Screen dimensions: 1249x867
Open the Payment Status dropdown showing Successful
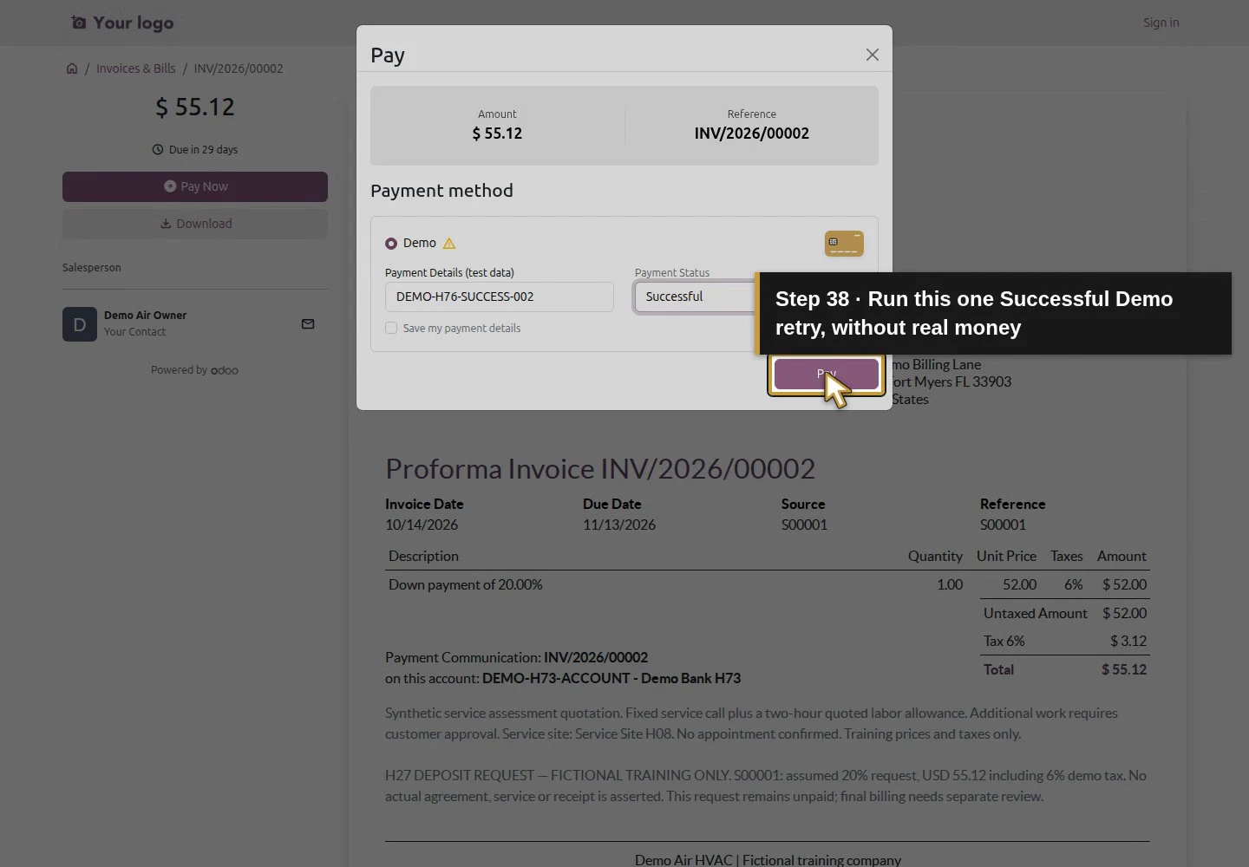point(696,297)
